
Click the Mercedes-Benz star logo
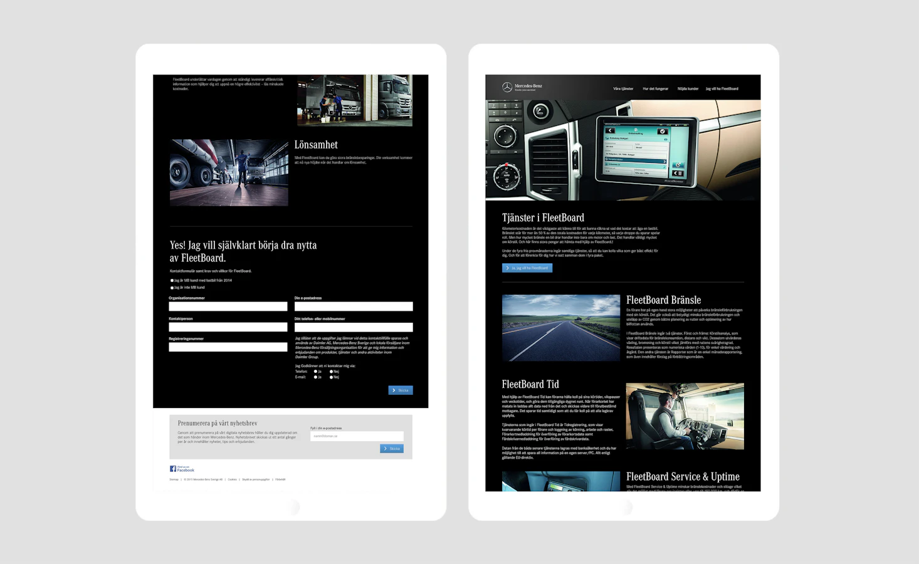(507, 88)
